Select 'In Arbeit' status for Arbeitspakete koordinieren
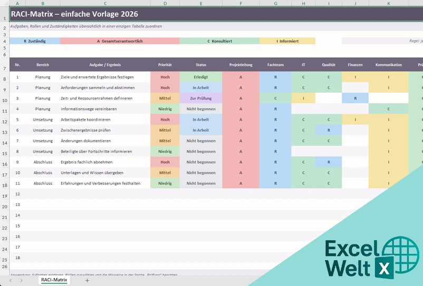The height and width of the screenshot is (286, 423). coord(201,120)
